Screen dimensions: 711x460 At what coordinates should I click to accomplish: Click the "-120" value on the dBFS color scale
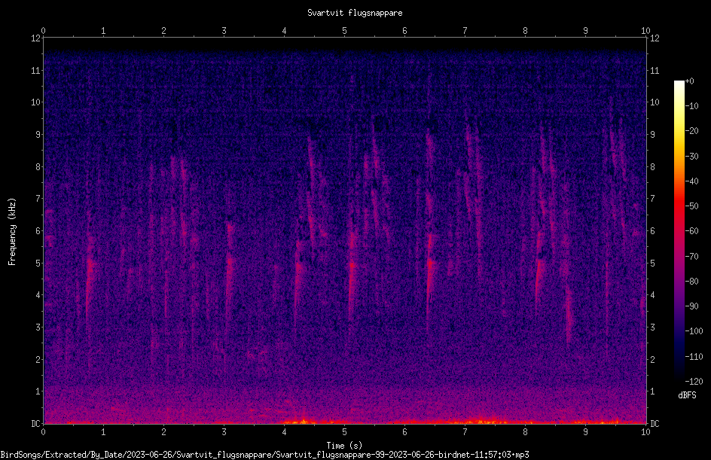[x=694, y=381]
